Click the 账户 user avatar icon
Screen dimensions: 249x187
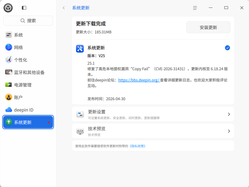tap(8, 97)
